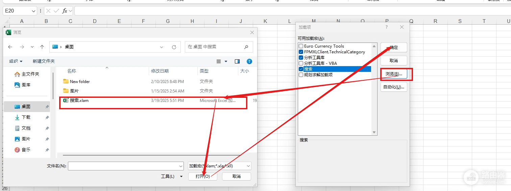
Task: Uncheck FPMXLClient.TechnicalCategory add-in
Action: pos(301,52)
